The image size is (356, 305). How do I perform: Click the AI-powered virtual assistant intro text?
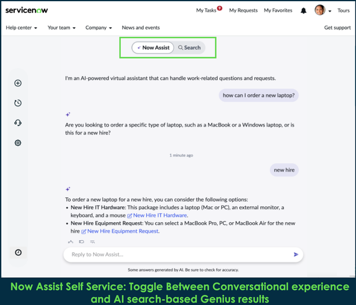[x=170, y=78]
